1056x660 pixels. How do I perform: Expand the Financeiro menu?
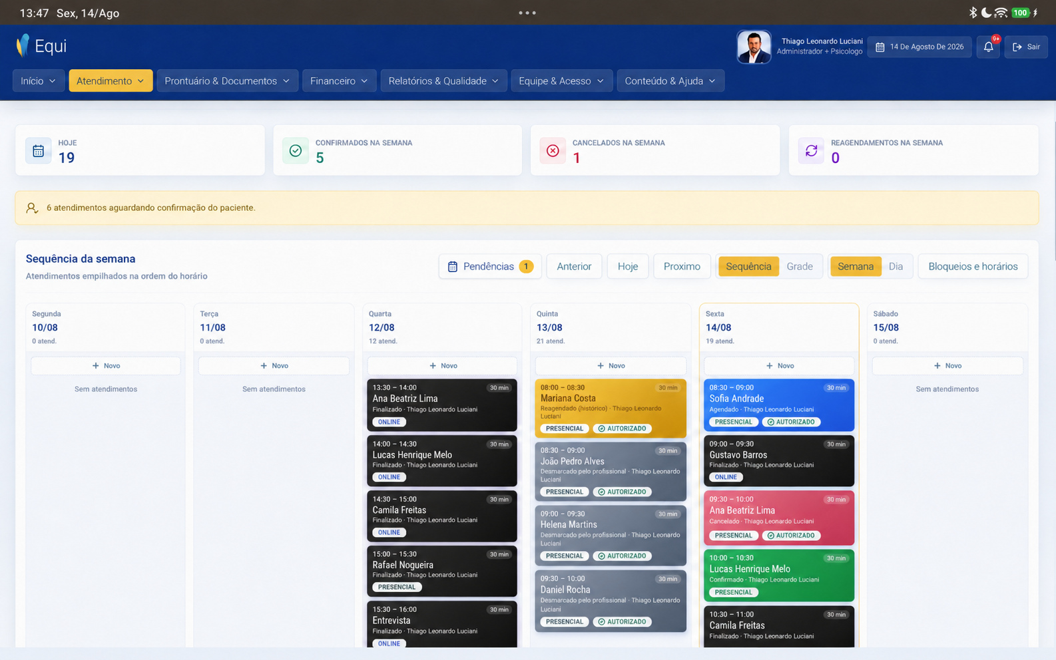coord(339,81)
